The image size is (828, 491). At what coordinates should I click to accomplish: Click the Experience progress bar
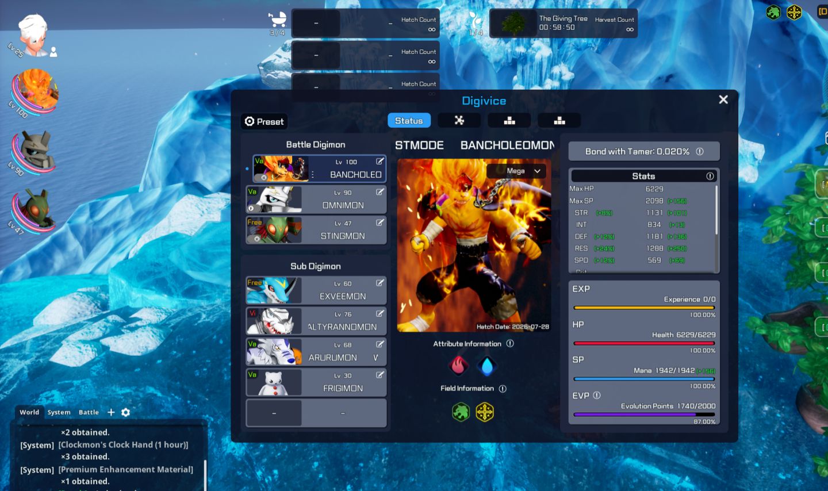tap(644, 308)
